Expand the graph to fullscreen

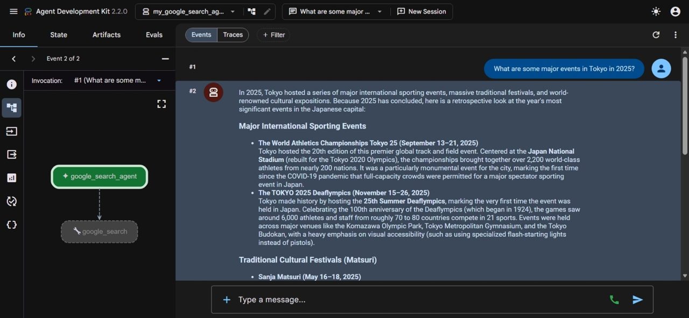tap(161, 104)
